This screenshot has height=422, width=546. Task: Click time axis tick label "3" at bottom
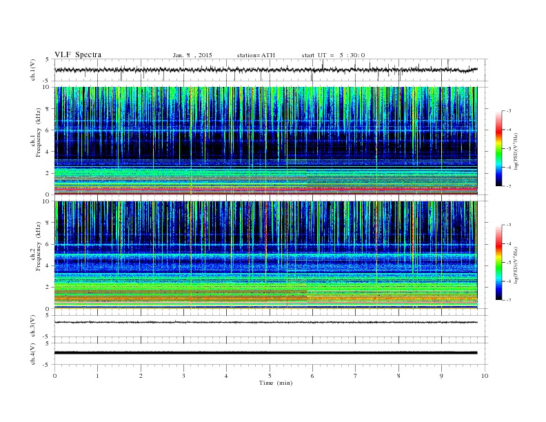183,376
